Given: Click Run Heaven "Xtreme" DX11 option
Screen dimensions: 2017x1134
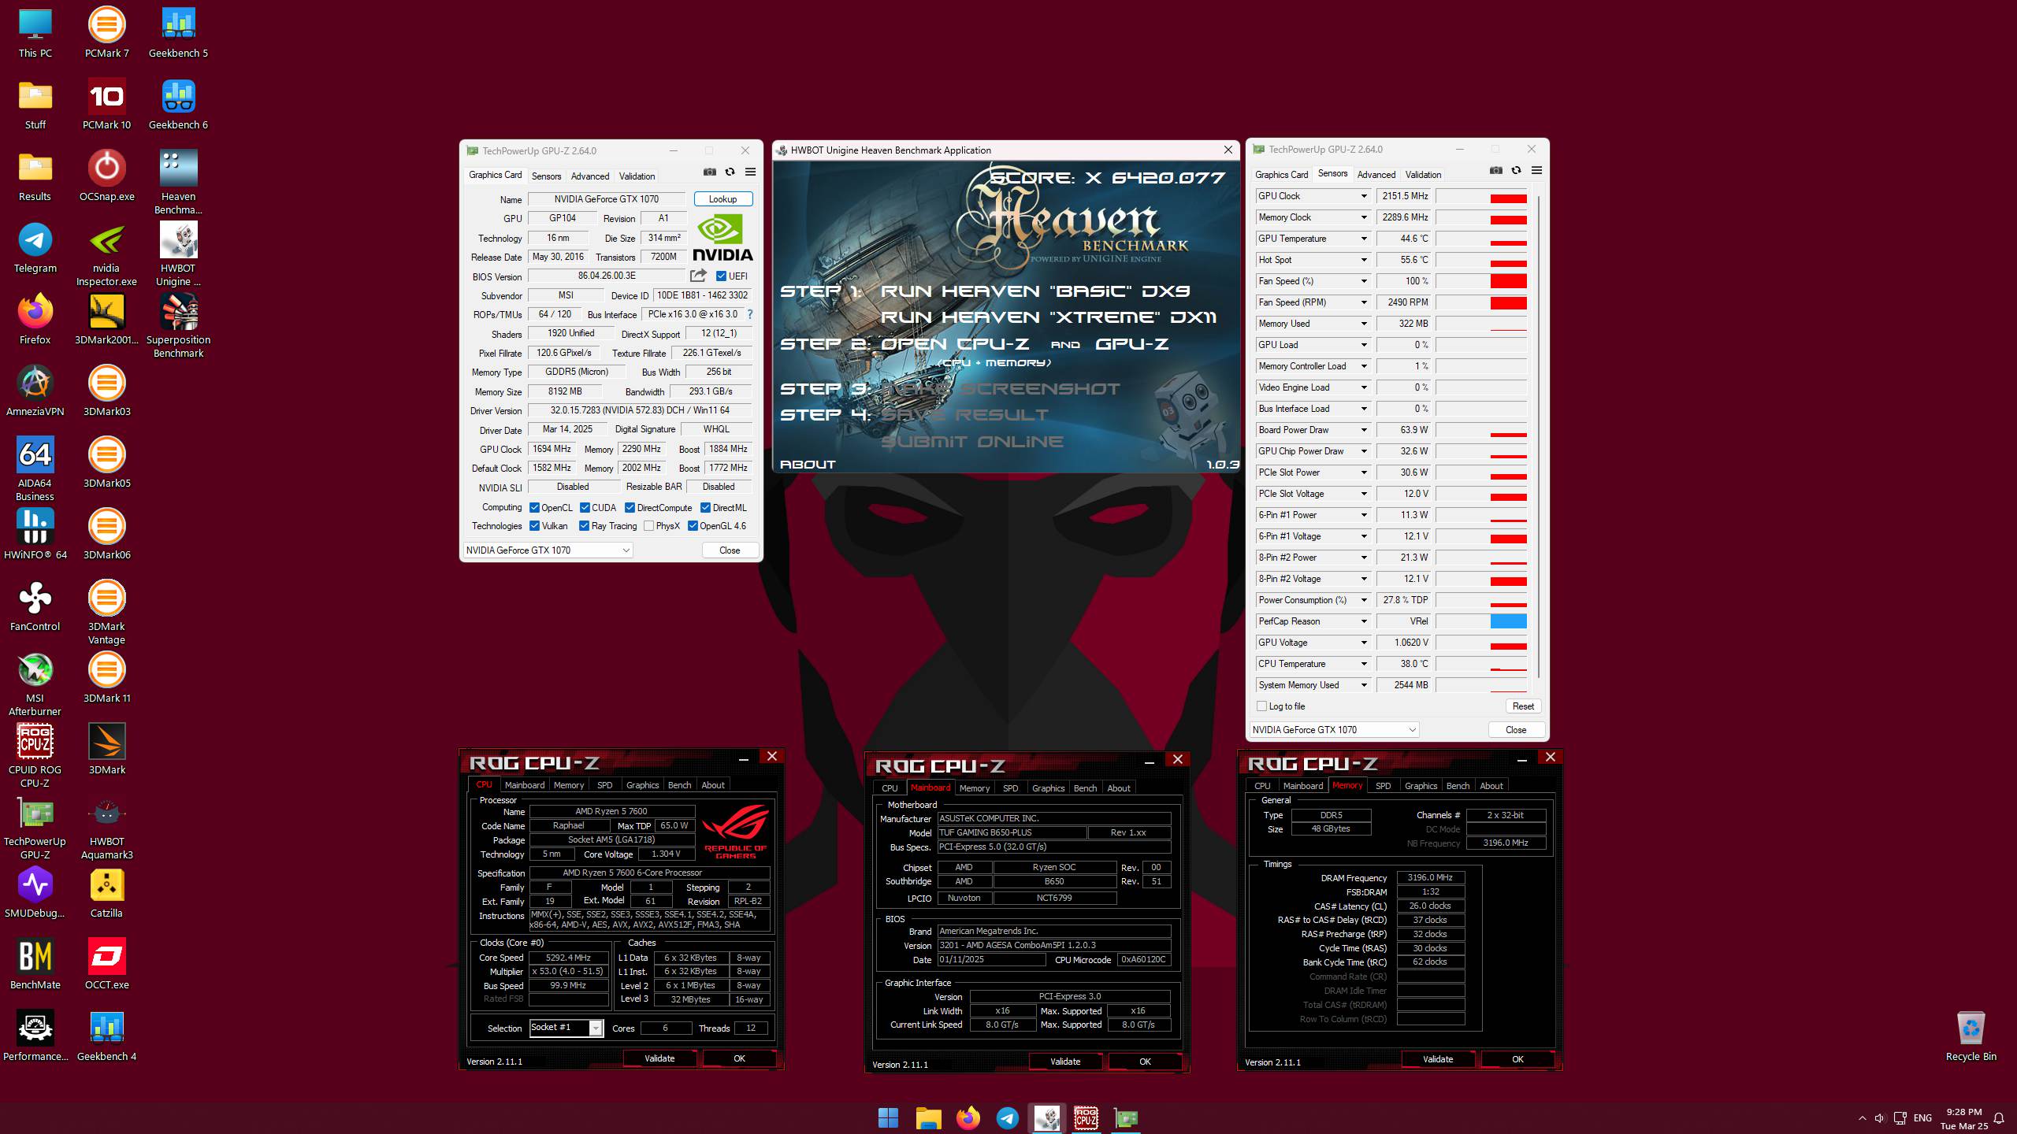Looking at the screenshot, I should pos(1048,317).
